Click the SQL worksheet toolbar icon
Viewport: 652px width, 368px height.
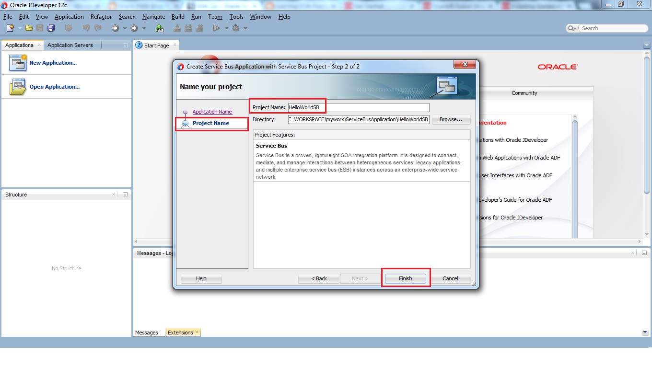[x=160, y=28]
